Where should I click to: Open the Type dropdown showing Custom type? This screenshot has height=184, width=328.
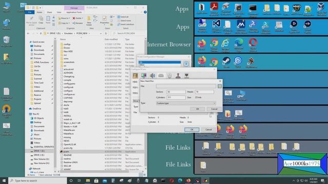(186, 103)
